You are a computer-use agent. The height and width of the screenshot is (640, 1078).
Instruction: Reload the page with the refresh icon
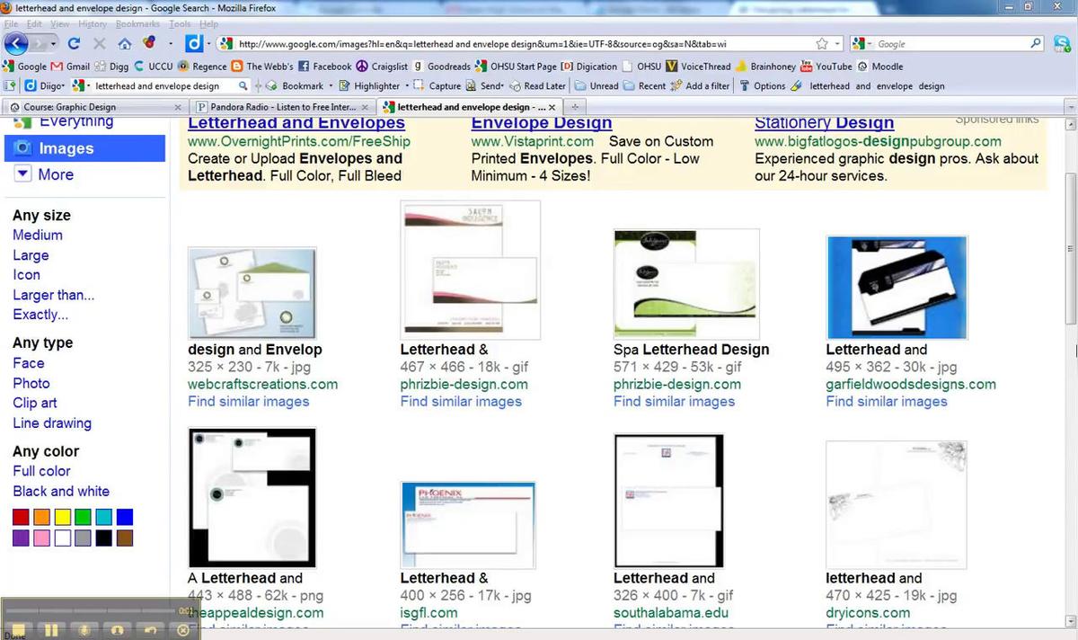click(x=75, y=43)
